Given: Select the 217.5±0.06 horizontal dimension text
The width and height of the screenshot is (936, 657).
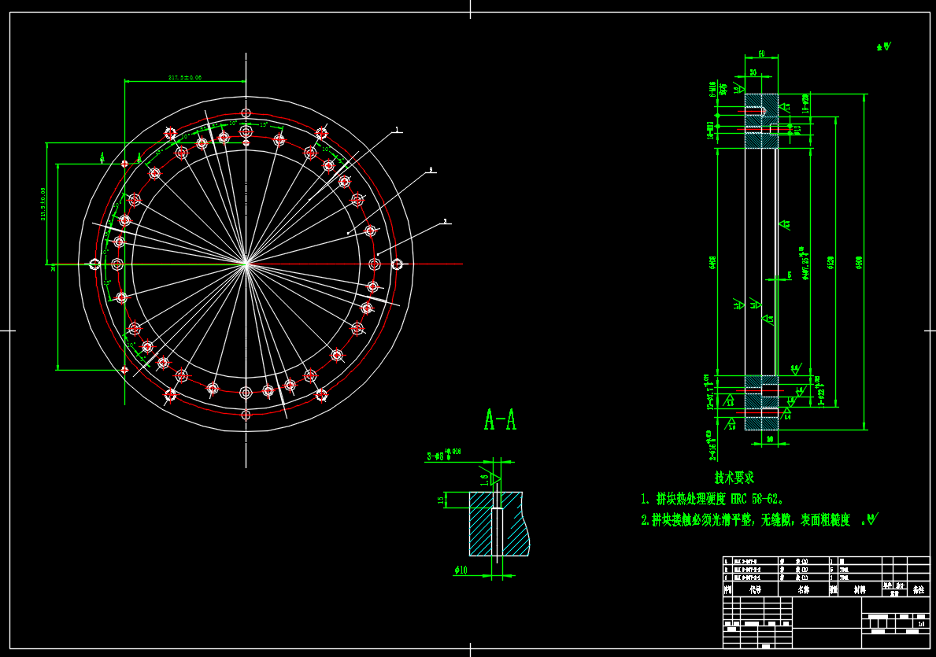Looking at the screenshot, I should click(x=185, y=77).
